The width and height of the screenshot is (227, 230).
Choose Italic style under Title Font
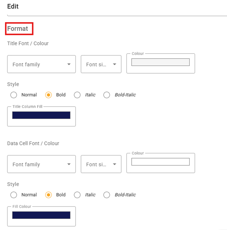point(77,95)
